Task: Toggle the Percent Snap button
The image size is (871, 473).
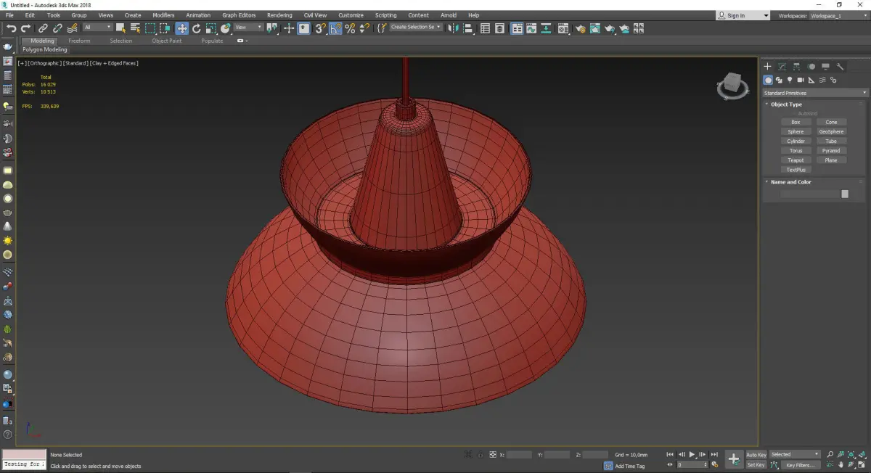Action: pos(350,28)
